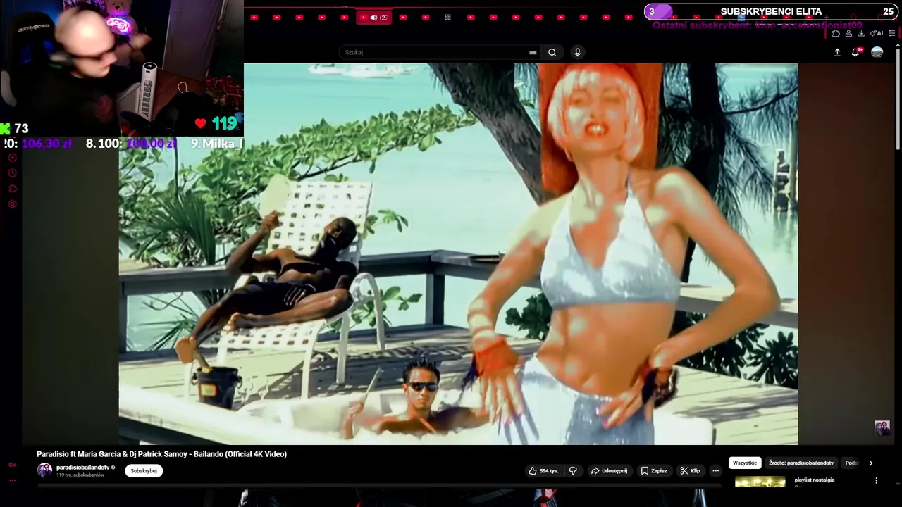Image resolution: width=902 pixels, height=507 pixels.
Task: Mute the active tab via its speaker icon
Action: (x=373, y=18)
